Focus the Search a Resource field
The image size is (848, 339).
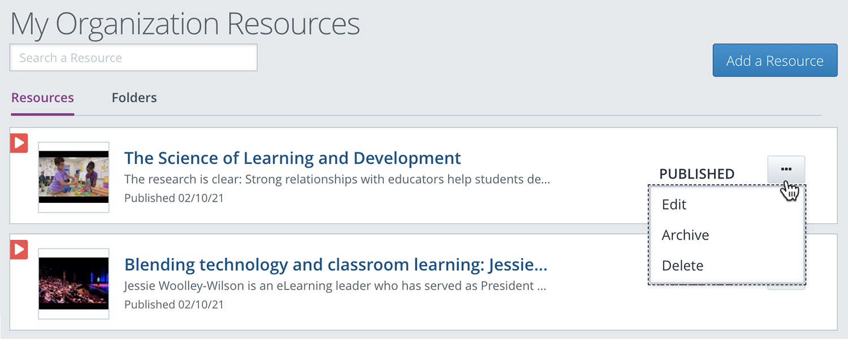[133, 58]
